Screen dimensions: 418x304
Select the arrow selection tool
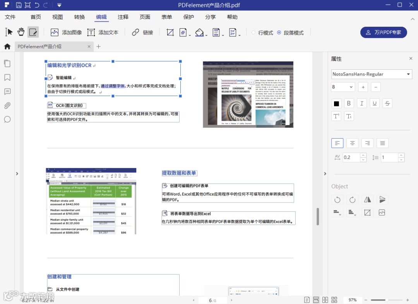(x=9, y=32)
